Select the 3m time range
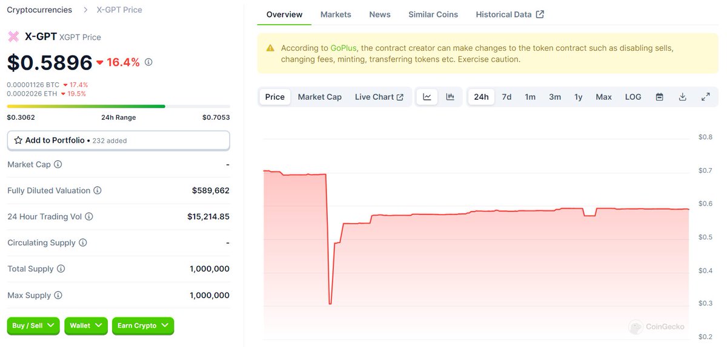The width and height of the screenshot is (727, 347). pyautogui.click(x=555, y=97)
